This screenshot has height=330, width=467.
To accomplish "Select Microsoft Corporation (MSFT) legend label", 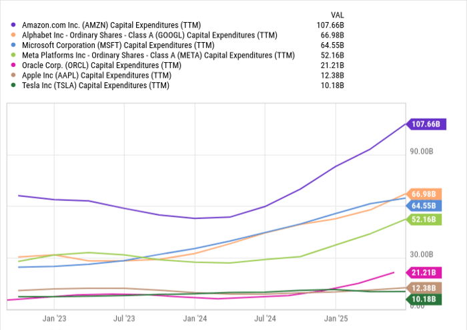I will point(118,45).
